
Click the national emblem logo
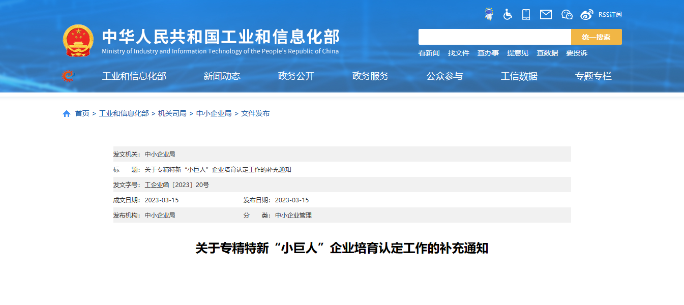(x=78, y=40)
